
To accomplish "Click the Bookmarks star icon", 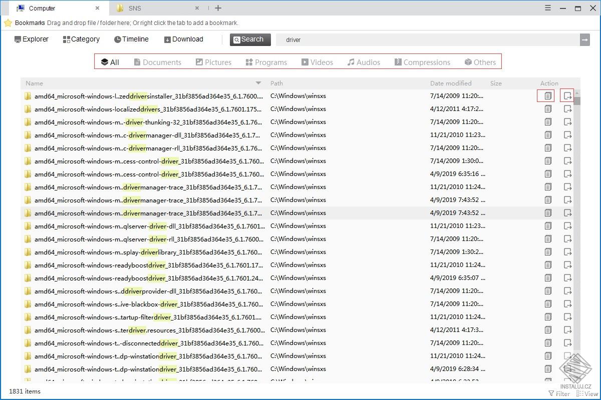I will [8, 23].
